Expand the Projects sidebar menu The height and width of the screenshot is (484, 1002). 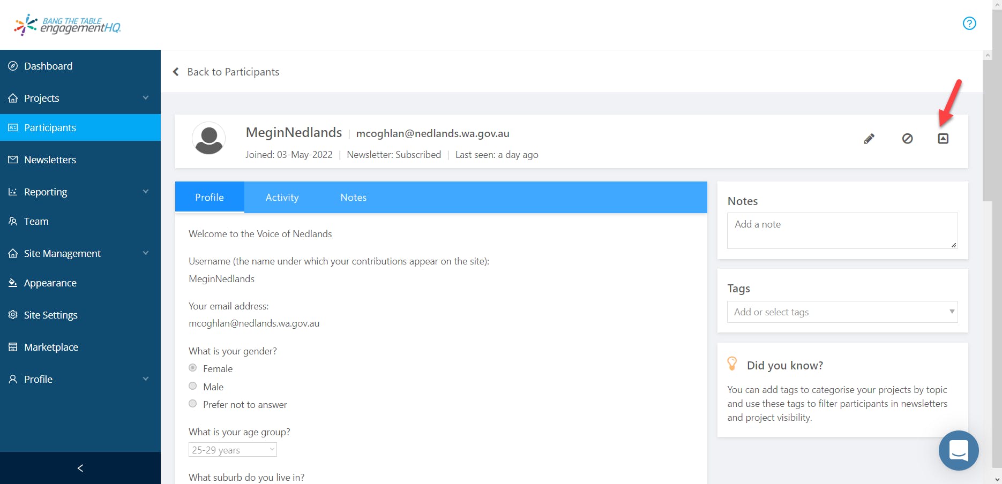point(80,98)
